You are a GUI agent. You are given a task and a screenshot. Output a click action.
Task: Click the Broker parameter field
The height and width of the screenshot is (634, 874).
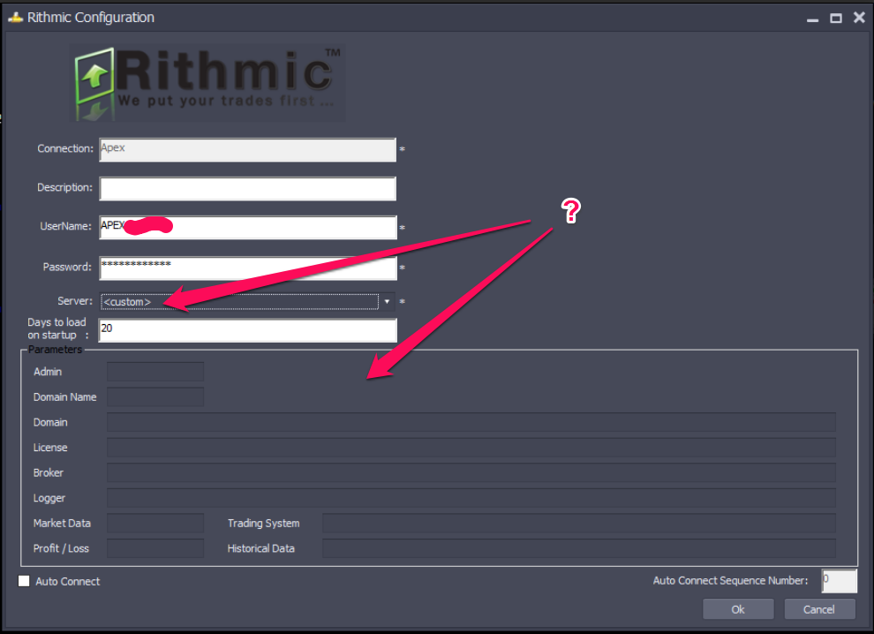point(471,472)
